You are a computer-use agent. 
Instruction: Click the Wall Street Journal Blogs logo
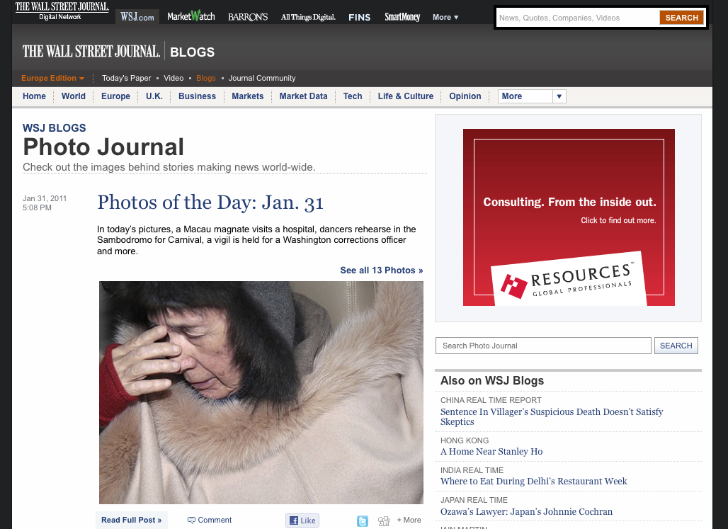[118, 51]
